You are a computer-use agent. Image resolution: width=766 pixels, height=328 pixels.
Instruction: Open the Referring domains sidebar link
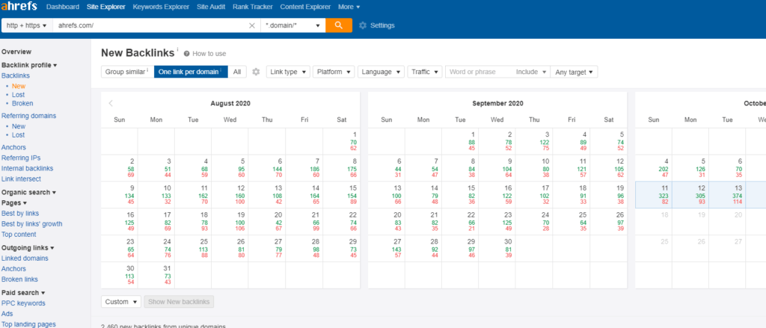coord(29,116)
